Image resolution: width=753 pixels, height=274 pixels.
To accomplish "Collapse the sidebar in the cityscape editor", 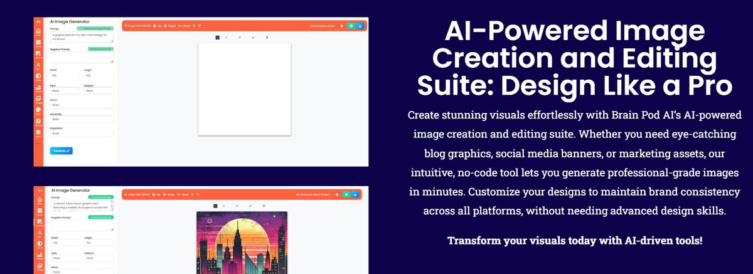I will 40,191.
